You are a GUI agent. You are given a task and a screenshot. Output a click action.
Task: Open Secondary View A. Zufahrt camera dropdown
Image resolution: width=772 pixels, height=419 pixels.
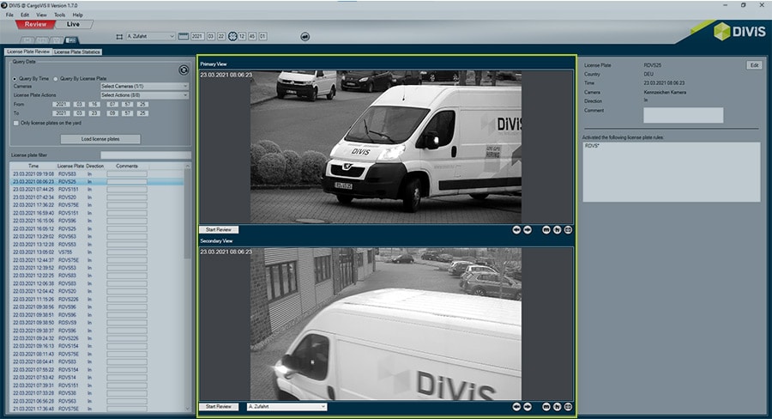click(x=286, y=407)
